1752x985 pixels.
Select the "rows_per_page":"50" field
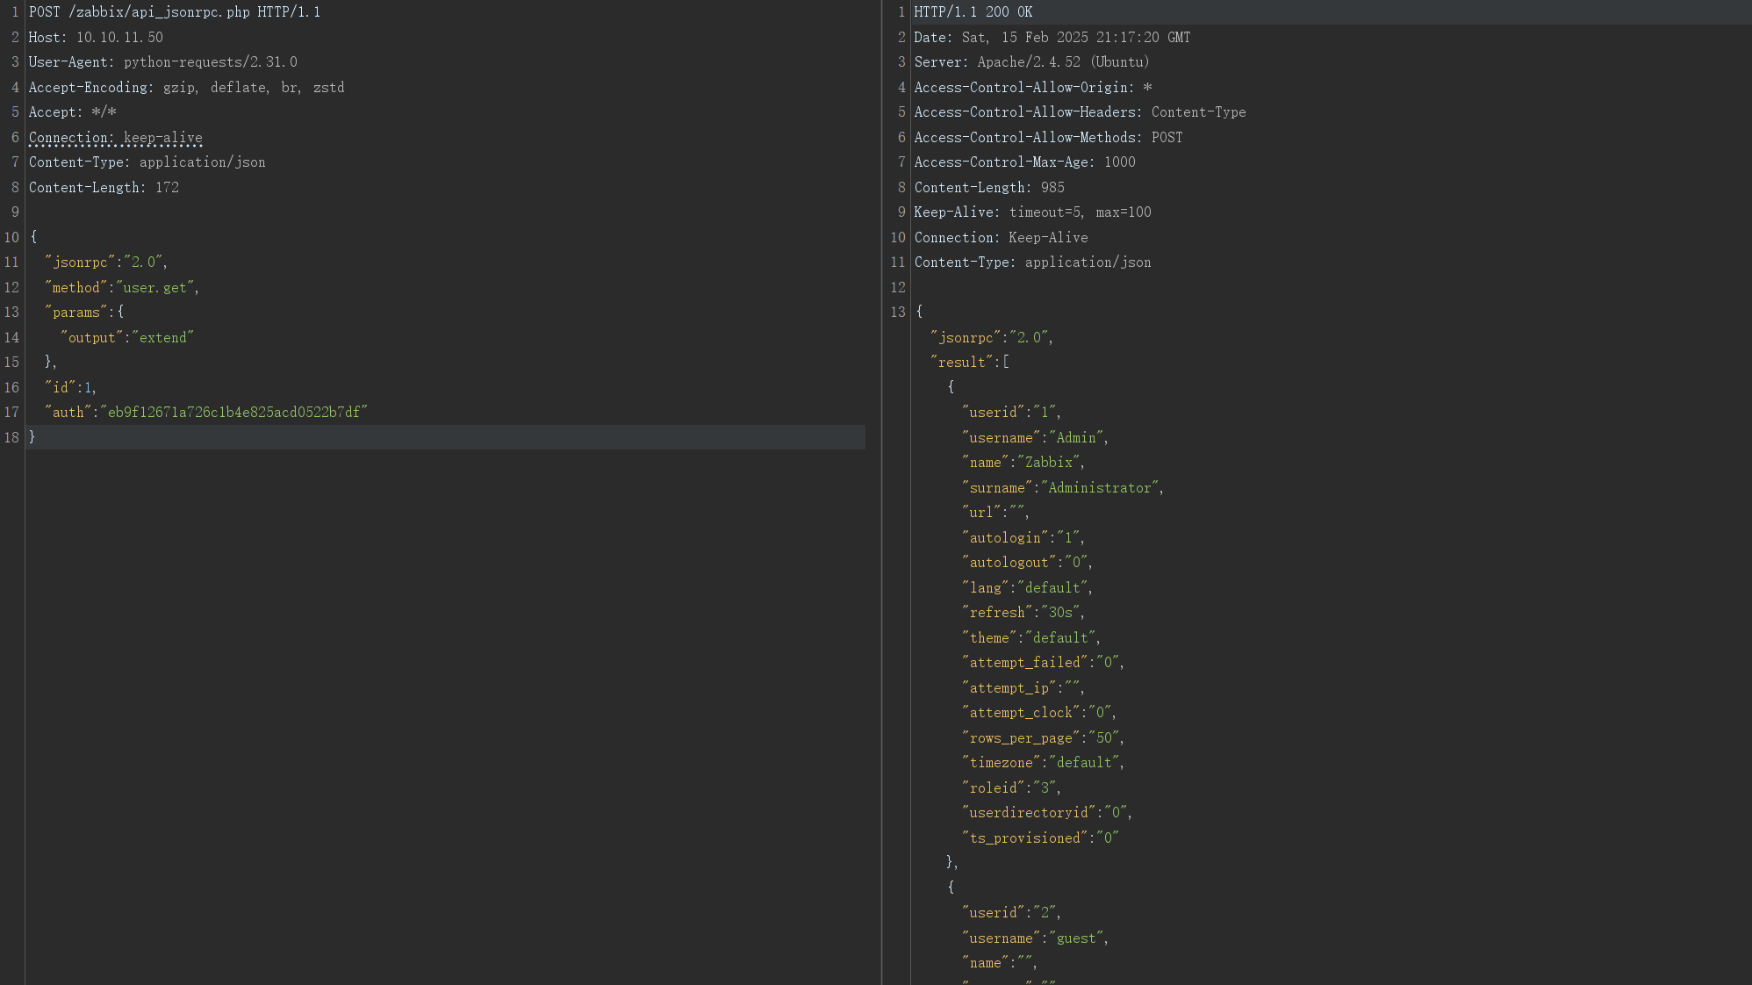point(1043,738)
